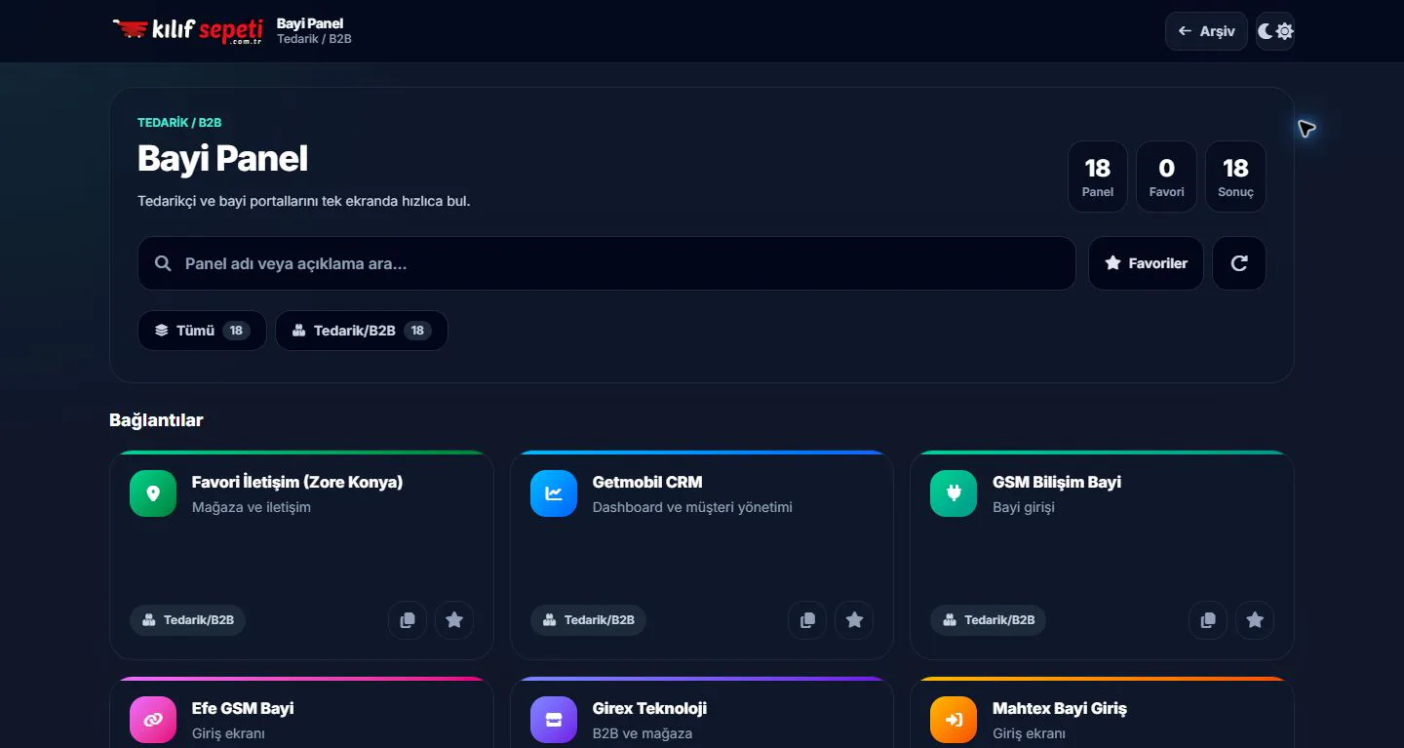Open the Girex Teknoloji card
This screenshot has width=1404, height=748.
(702, 713)
